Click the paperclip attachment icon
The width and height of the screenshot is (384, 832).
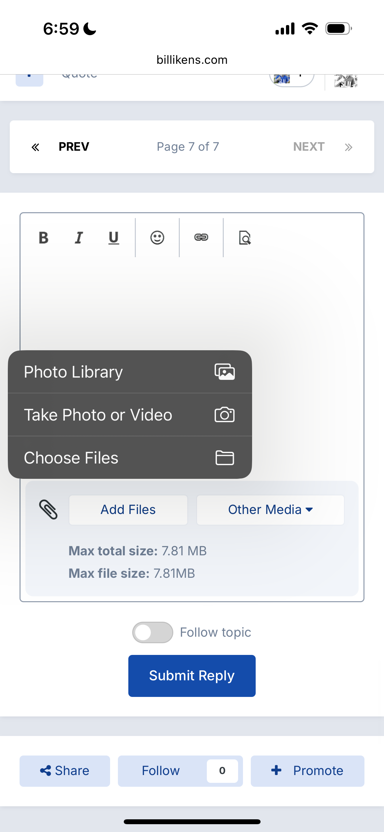pos(48,509)
